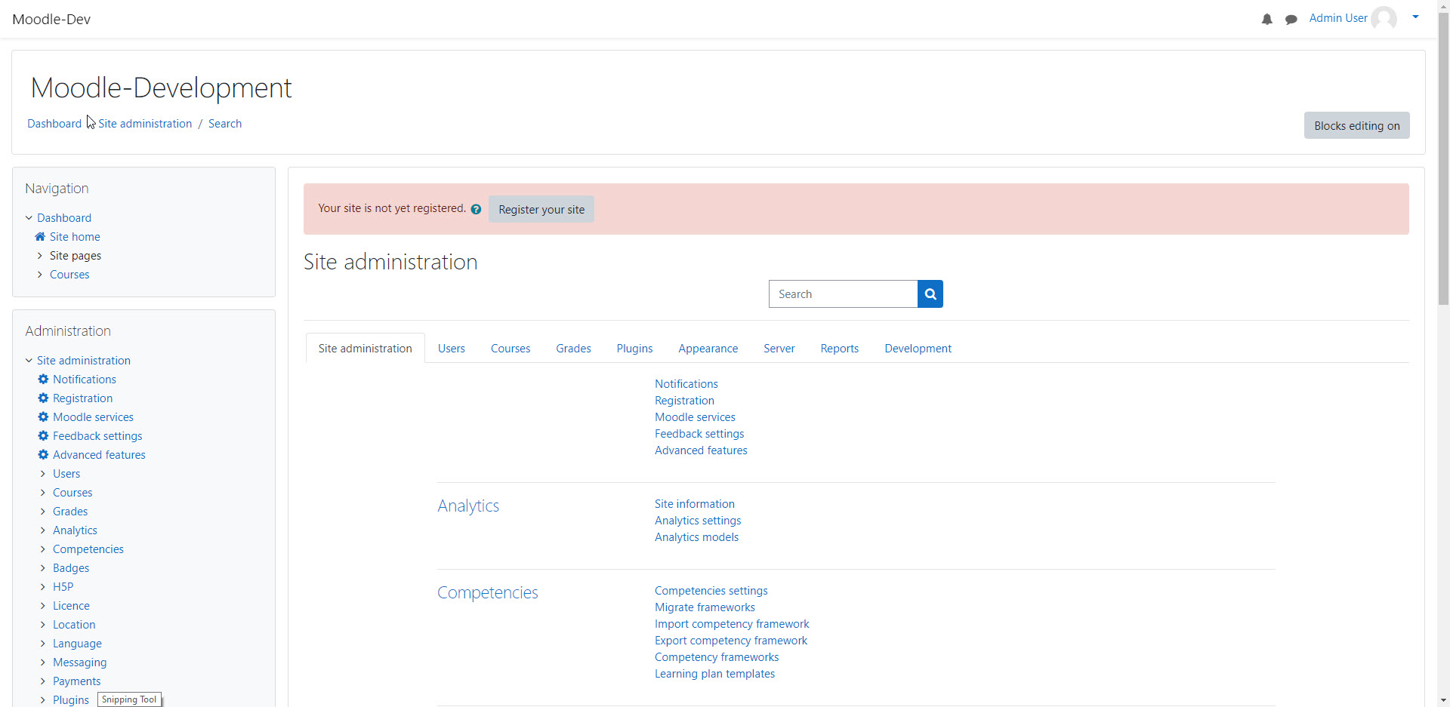Open the Analytics models link
This screenshot has height=707, width=1450.
pos(696,536)
